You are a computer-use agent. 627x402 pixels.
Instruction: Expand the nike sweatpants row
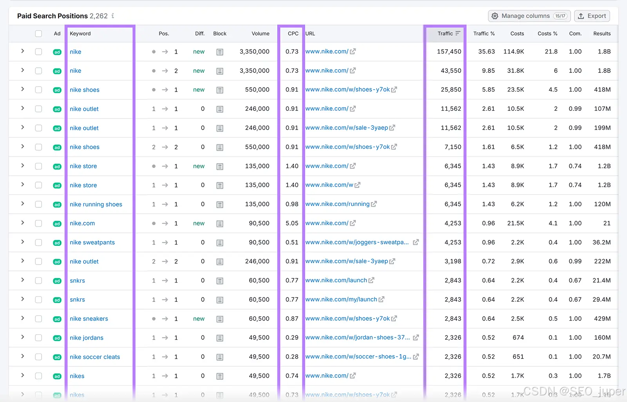click(23, 242)
